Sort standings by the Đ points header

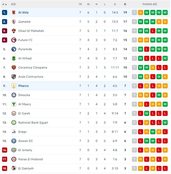(x=125, y=4)
